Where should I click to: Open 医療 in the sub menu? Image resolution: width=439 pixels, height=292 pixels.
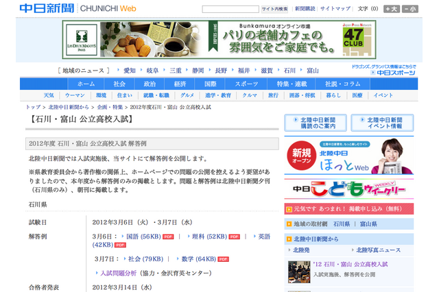tap(357, 95)
